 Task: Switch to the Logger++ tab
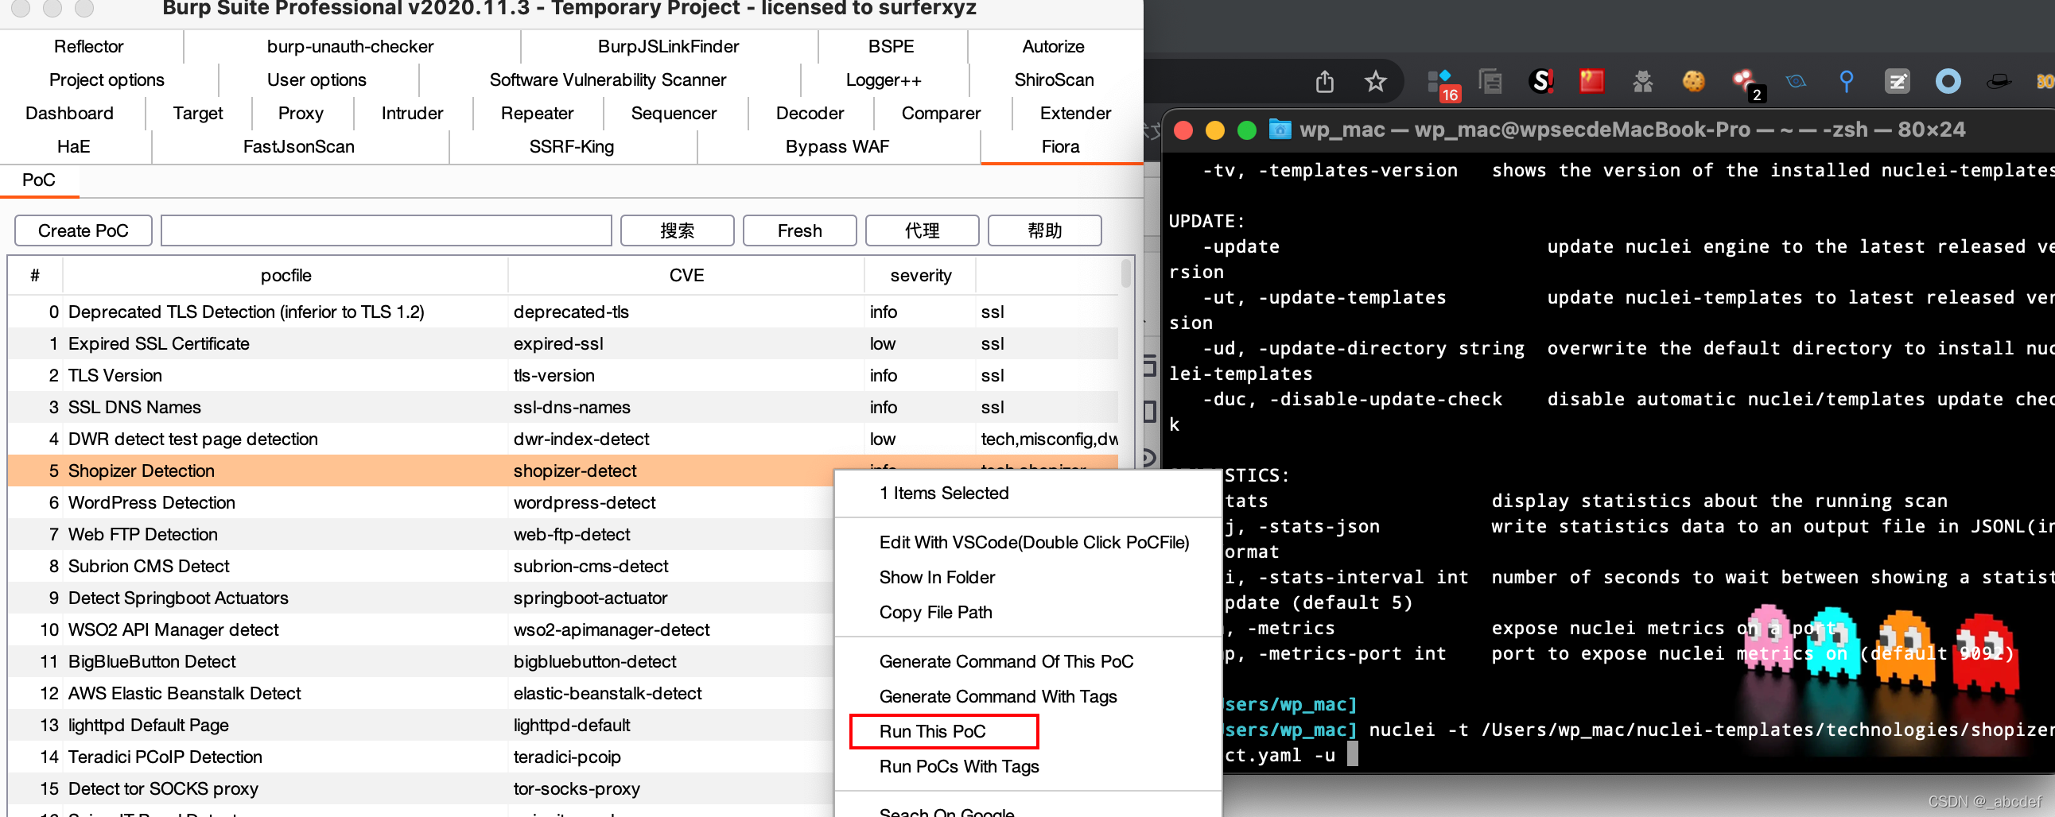point(883,79)
